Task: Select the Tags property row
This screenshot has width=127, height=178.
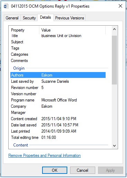Action: click(58, 48)
